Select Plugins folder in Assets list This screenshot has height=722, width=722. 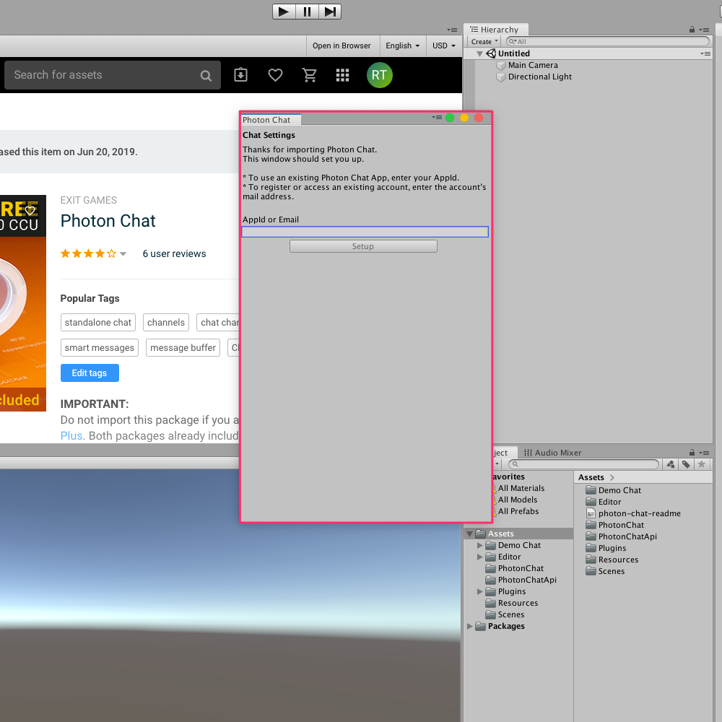point(606,548)
